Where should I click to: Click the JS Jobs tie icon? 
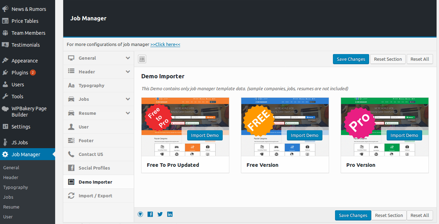(5, 143)
